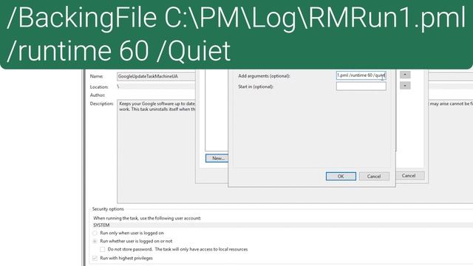Click the New... button in the Actions window
This screenshot has height=266, width=473.
click(217, 158)
